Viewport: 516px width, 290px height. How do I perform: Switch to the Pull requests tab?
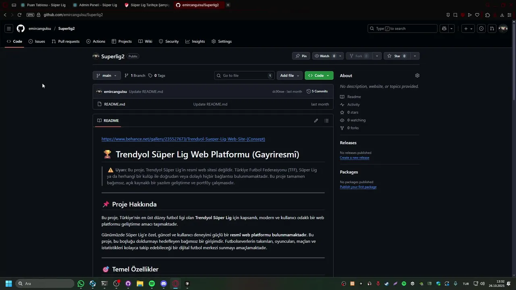click(x=66, y=41)
